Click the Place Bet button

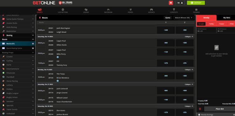pyautogui.click(x=219, y=109)
